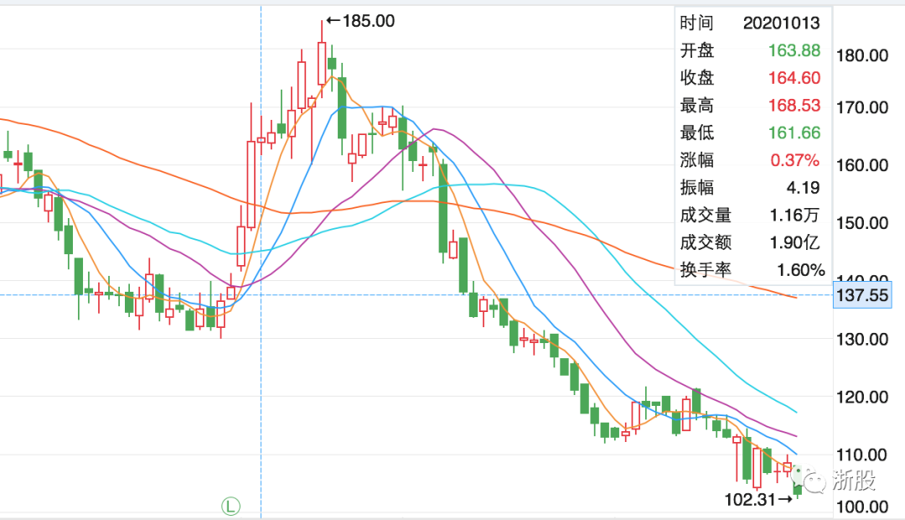
Task: Click the 浙股 watermark text
Action: tap(854, 480)
